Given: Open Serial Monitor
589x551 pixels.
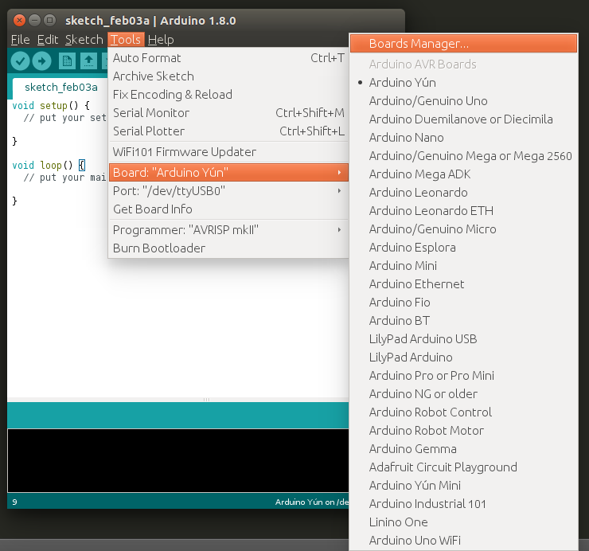Looking at the screenshot, I should click(228, 113).
